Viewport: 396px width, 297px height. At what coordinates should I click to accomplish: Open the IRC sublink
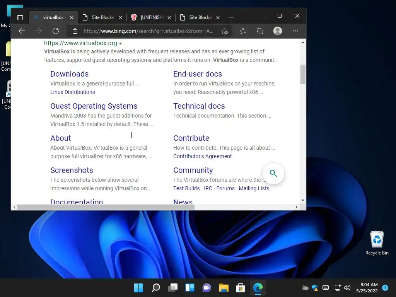208,188
